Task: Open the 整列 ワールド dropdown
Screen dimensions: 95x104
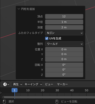Action: click(64, 44)
